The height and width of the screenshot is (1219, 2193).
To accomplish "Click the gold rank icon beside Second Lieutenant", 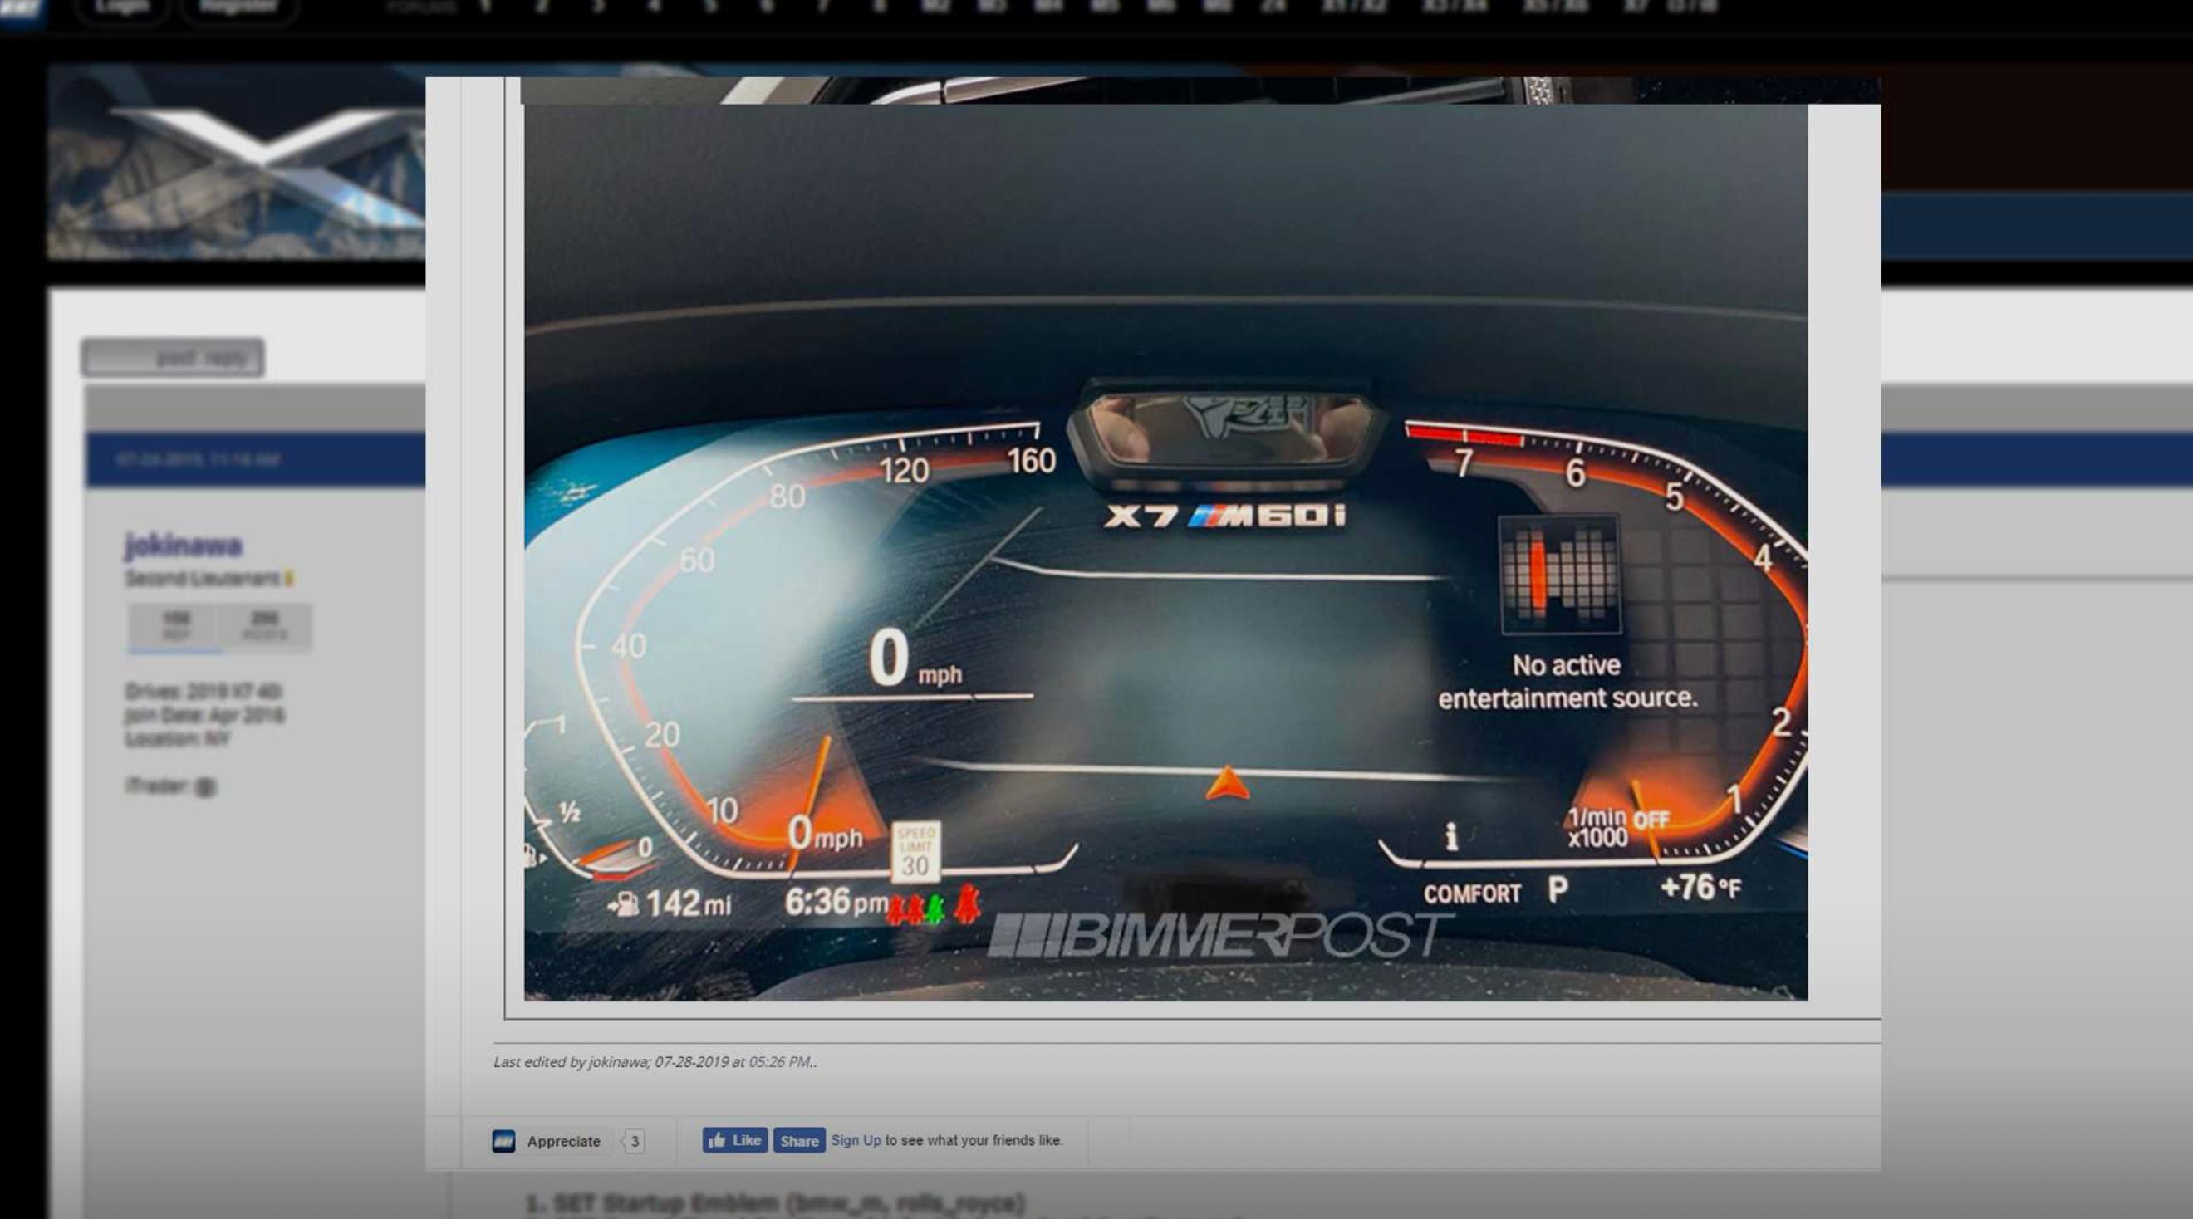I will (x=289, y=579).
